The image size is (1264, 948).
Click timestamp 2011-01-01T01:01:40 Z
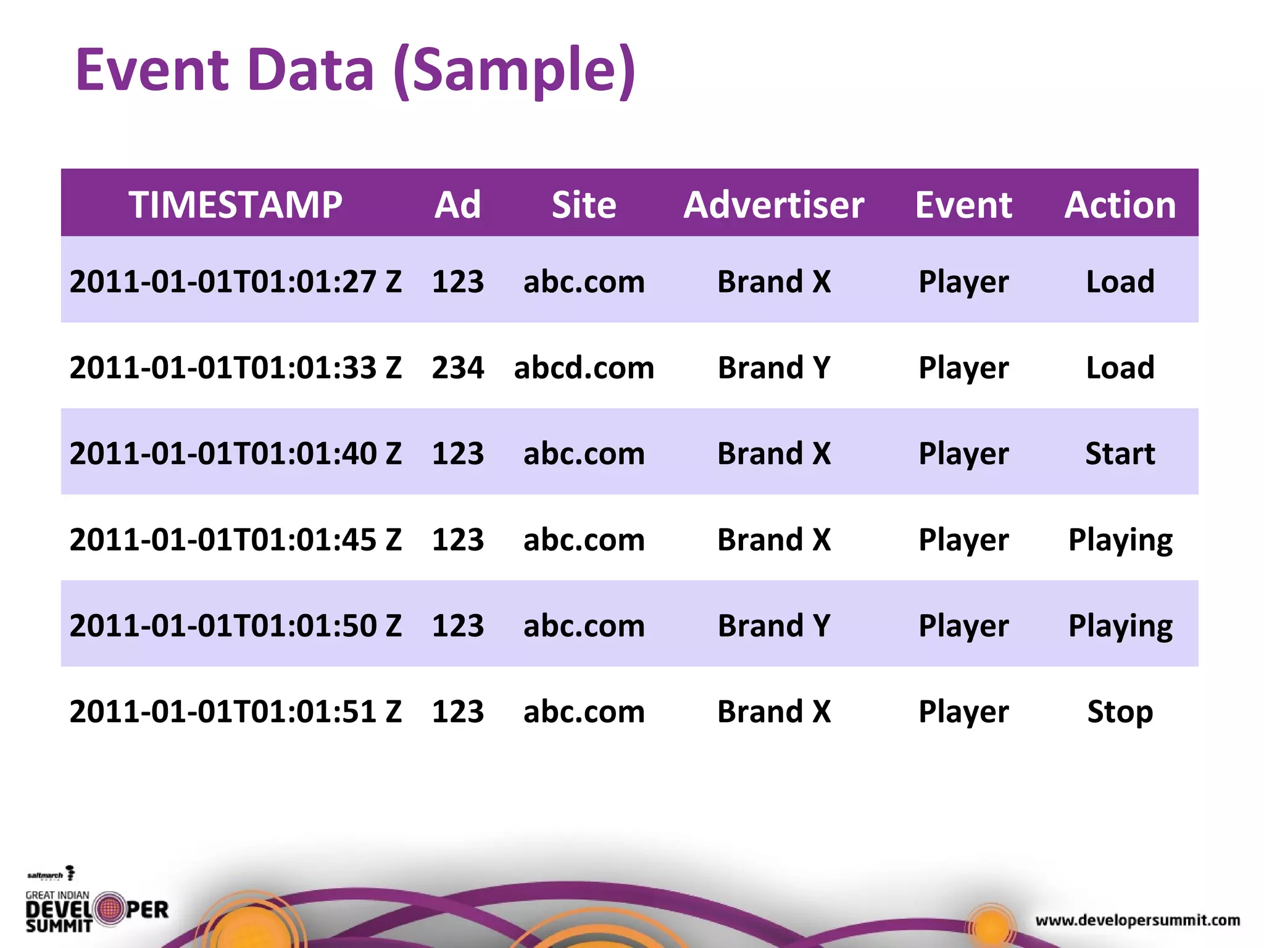coord(235,453)
